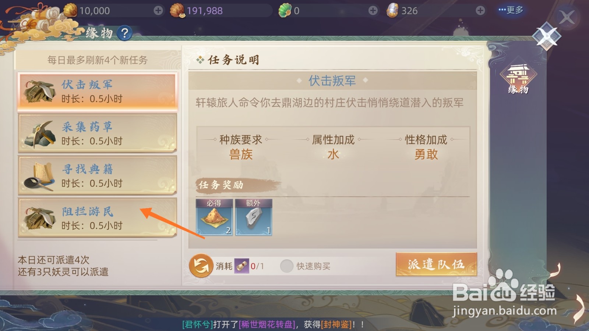Tap plus beside the green jade currency
This screenshot has width=589, height=331.
[373, 11]
